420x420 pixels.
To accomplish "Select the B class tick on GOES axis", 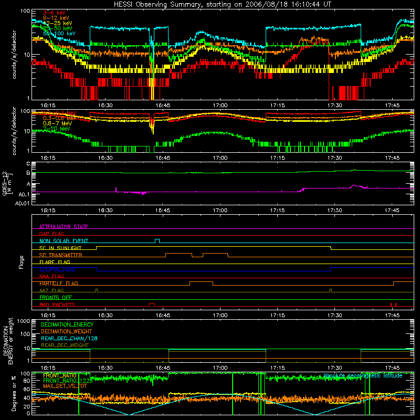I will [28, 173].
